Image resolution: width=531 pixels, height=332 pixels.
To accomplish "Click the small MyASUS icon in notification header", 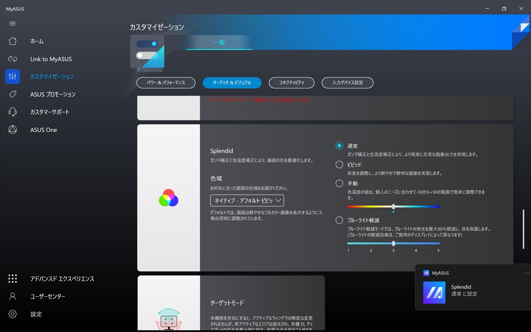I will point(426,273).
